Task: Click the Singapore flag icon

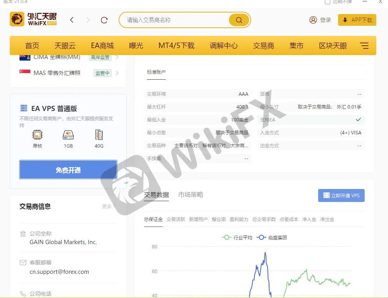Action: tap(25, 73)
